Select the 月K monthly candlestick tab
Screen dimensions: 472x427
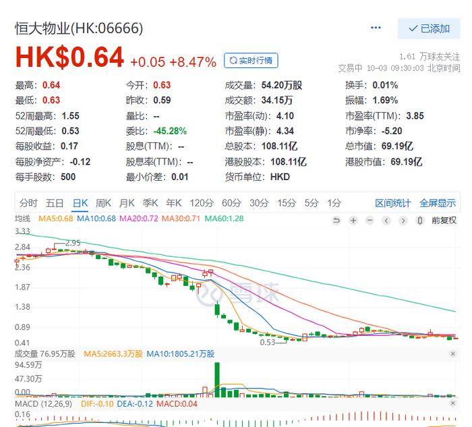pyautogui.click(x=127, y=203)
